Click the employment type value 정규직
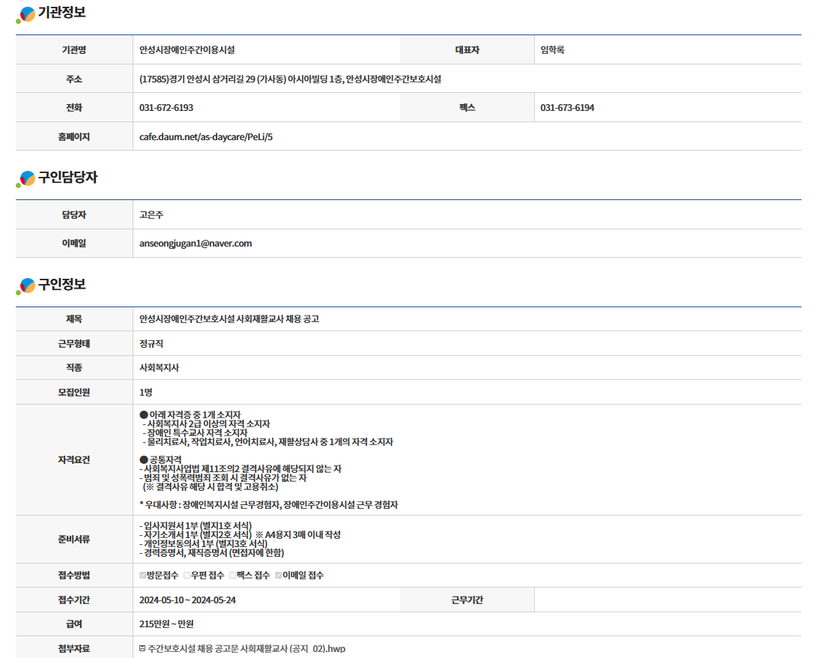Screen dimensions: 833x658 tap(151, 343)
